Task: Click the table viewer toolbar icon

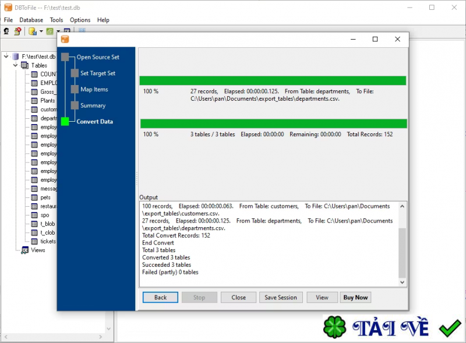Action: [x=66, y=30]
